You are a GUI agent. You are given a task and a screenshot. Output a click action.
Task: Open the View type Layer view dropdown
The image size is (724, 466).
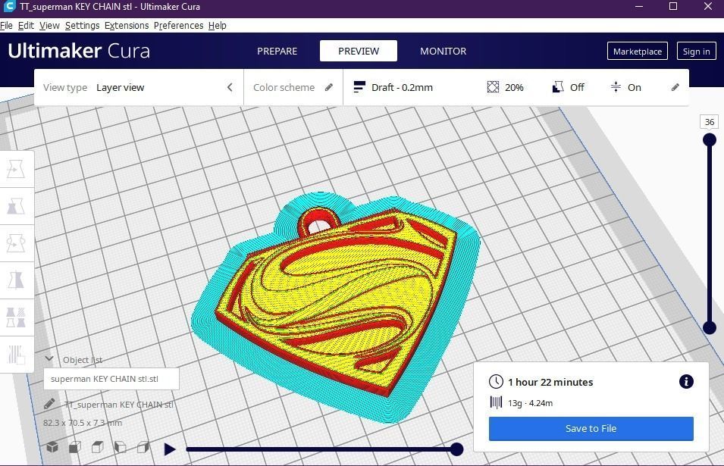139,87
